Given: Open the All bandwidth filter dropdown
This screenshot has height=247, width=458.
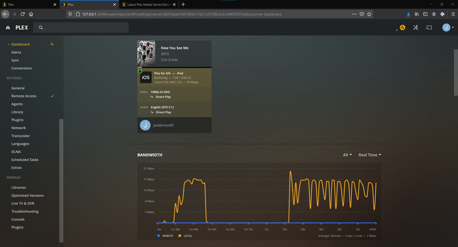Looking at the screenshot, I should coord(347,155).
